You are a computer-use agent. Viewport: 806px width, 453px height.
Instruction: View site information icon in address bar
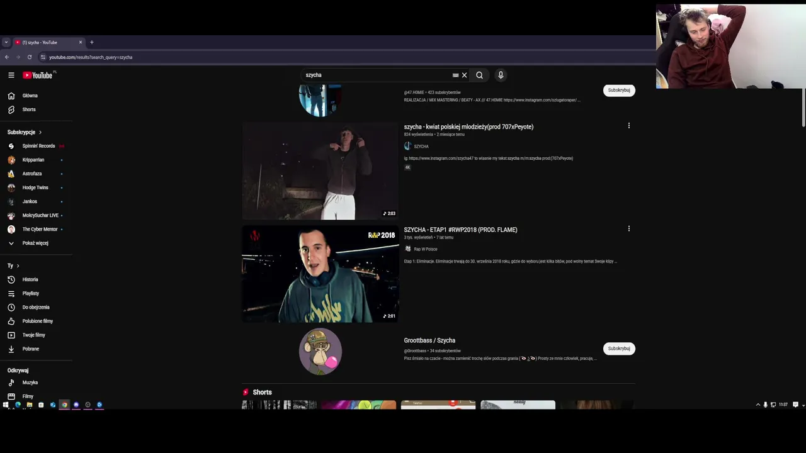click(x=43, y=57)
